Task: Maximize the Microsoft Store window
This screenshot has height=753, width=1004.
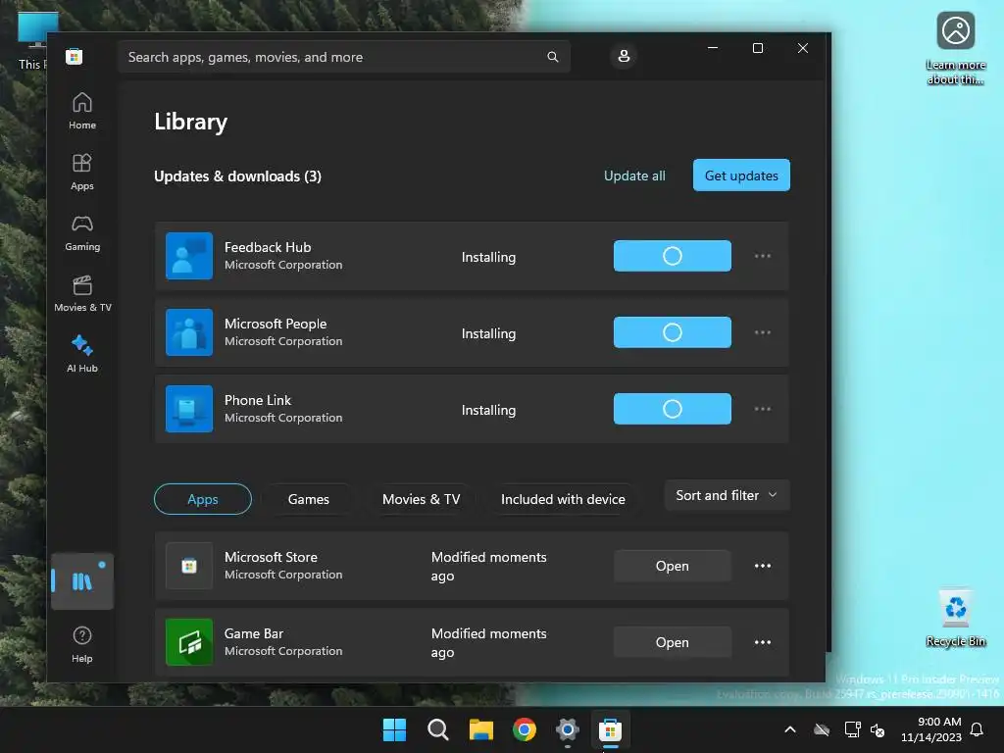Action: click(x=758, y=48)
